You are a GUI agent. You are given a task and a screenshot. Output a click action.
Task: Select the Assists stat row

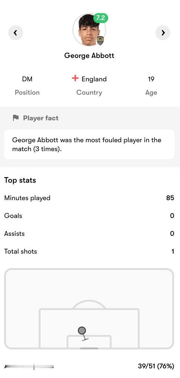(x=89, y=234)
